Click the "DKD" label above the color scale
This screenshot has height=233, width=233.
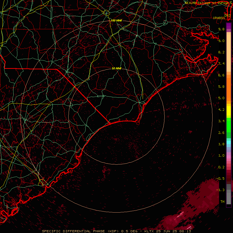pyautogui.click(x=227, y=16)
